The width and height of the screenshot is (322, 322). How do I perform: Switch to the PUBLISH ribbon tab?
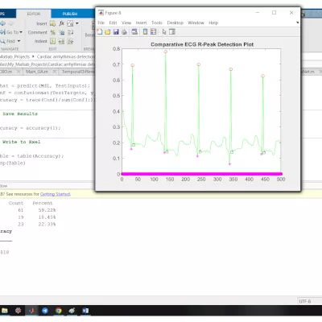(x=70, y=14)
